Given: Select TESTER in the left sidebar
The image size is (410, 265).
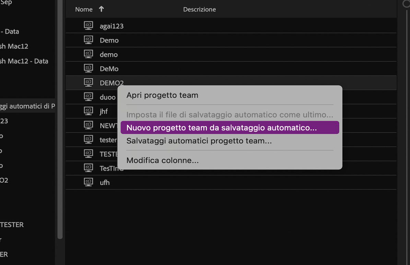Looking at the screenshot, I should (x=12, y=225).
